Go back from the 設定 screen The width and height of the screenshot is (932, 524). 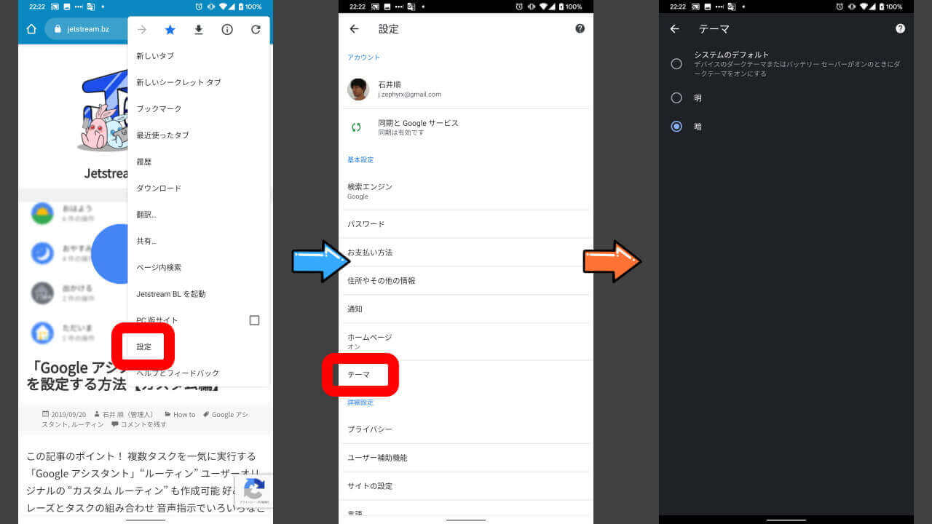coord(355,29)
